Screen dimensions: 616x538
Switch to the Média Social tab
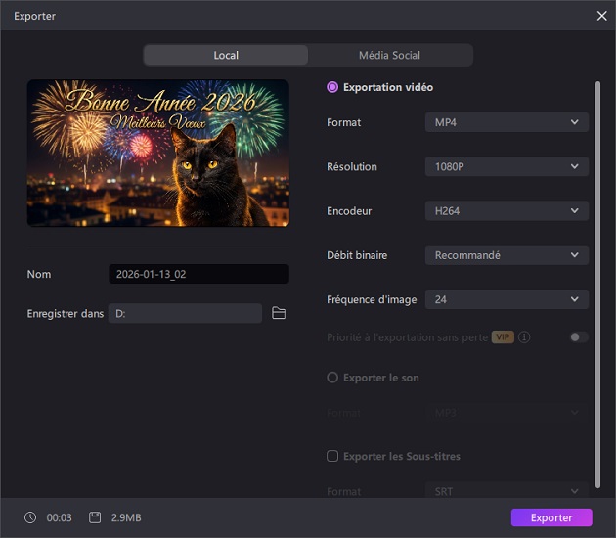[389, 55]
